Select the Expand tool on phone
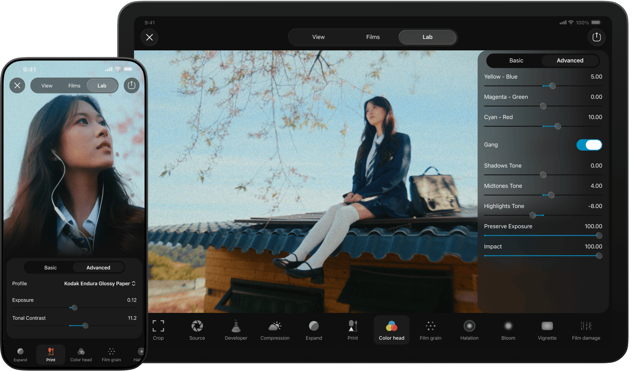The height and width of the screenshot is (371, 635). (20, 354)
